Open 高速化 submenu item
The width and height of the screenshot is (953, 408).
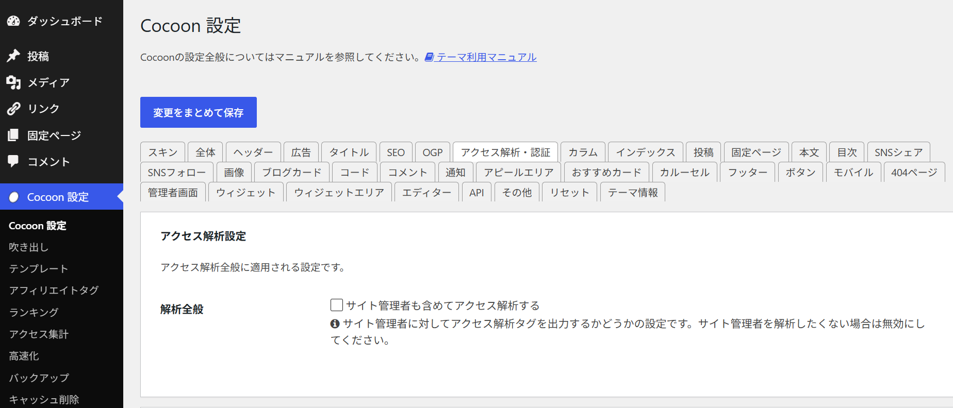coord(24,356)
